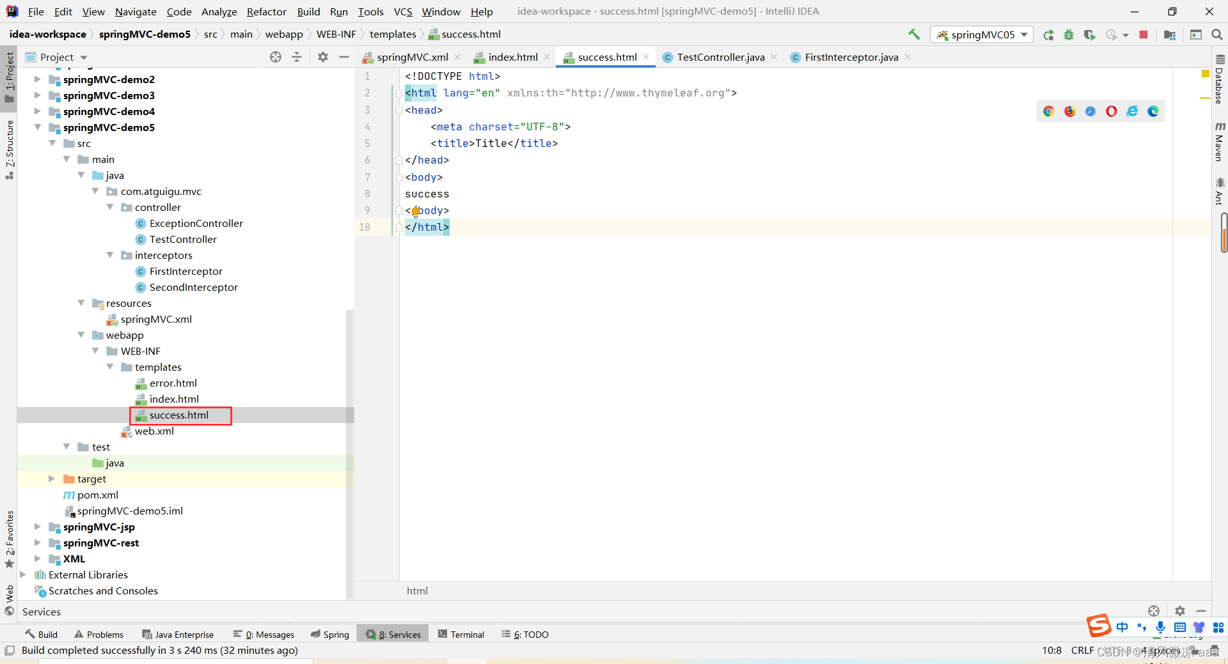The height and width of the screenshot is (664, 1228).
Task: Click the intention lightbulb on line 9
Action: click(416, 211)
